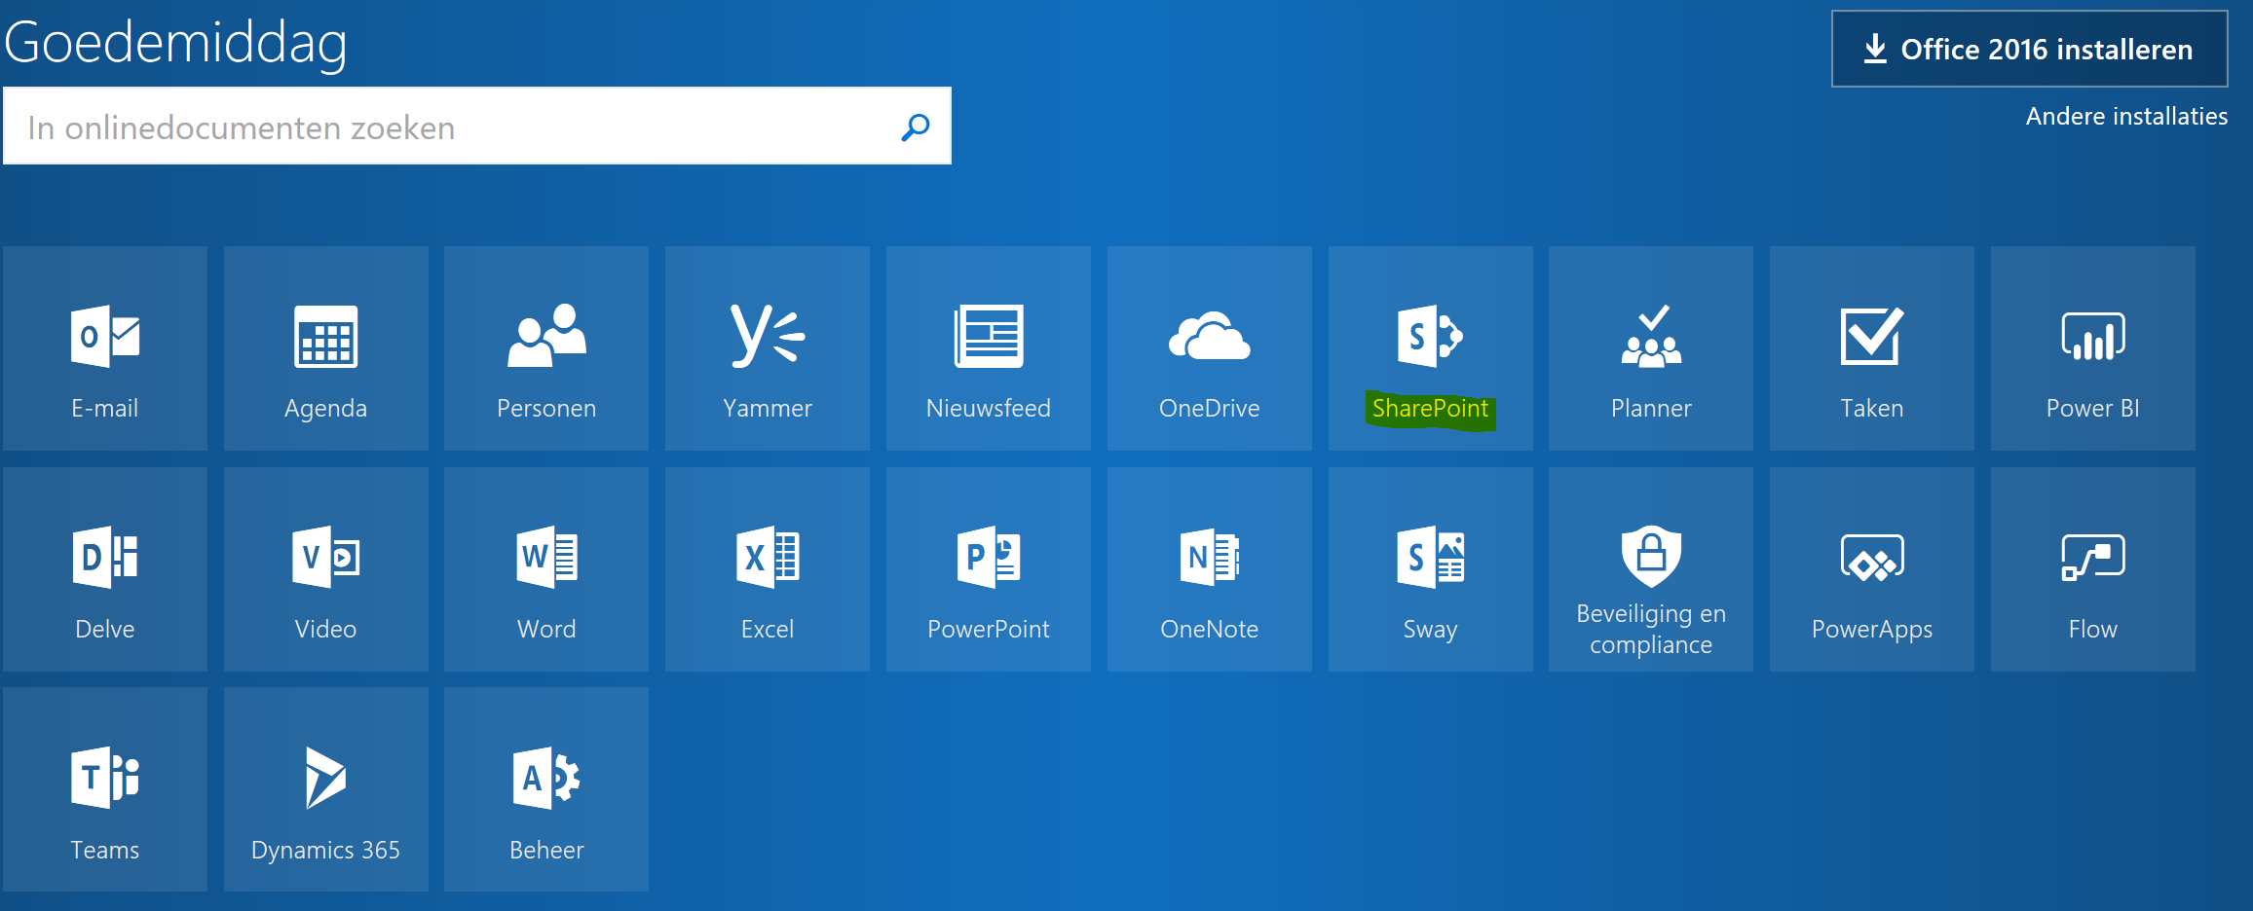2253x911 pixels.
Task: Open the Nieuwsfeed tile
Action: click(989, 348)
